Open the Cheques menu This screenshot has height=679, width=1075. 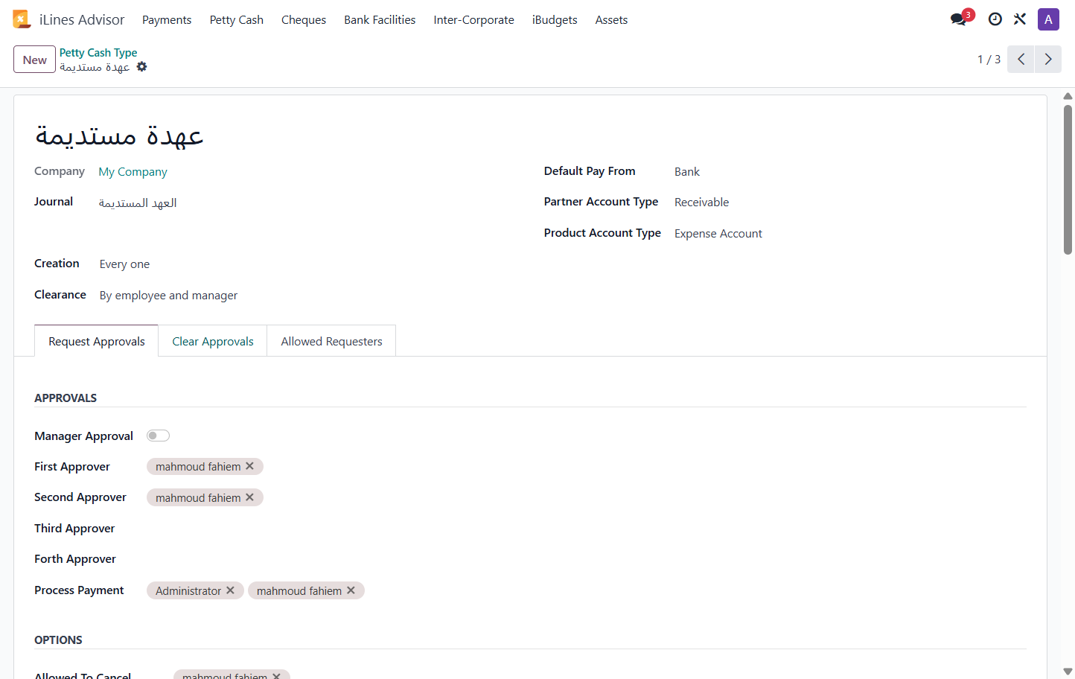[x=304, y=20]
